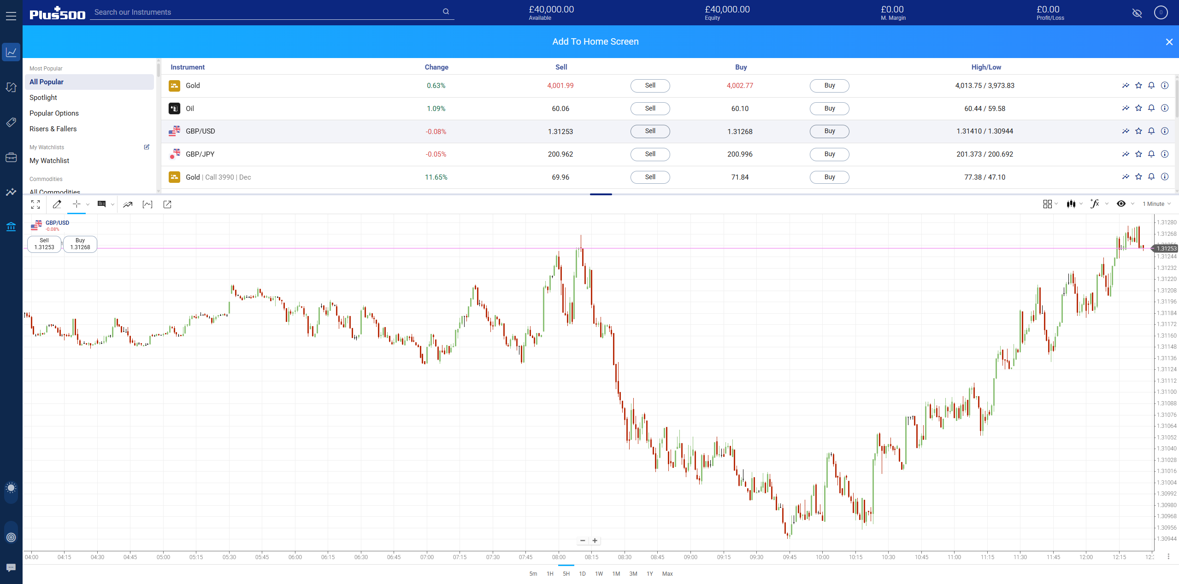This screenshot has height=584, width=1179.
Task: Click the plus zoom control below the chart
Action: point(595,541)
